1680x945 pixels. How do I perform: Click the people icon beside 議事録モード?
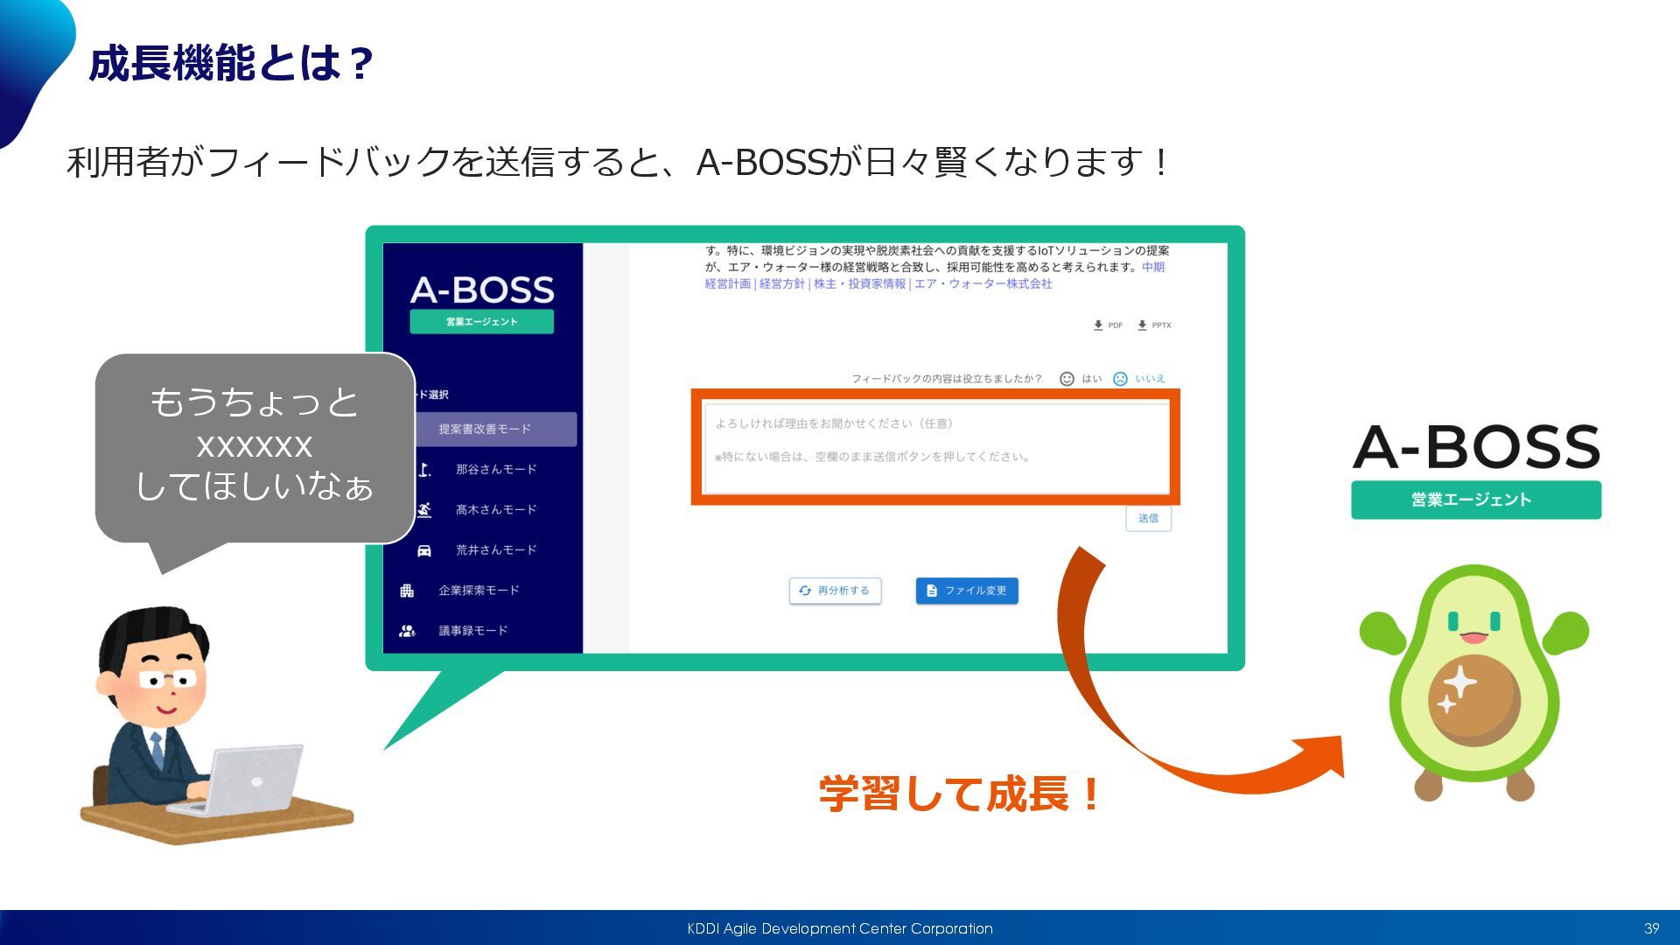(x=407, y=631)
